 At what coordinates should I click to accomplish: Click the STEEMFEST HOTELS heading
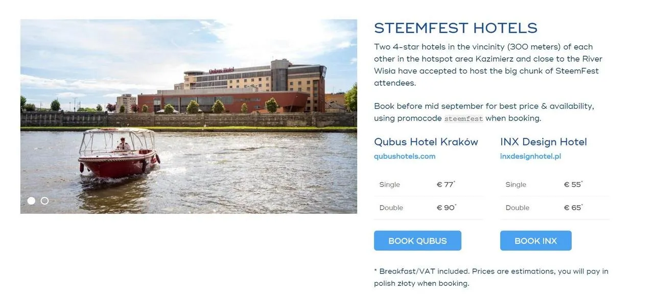click(x=455, y=28)
